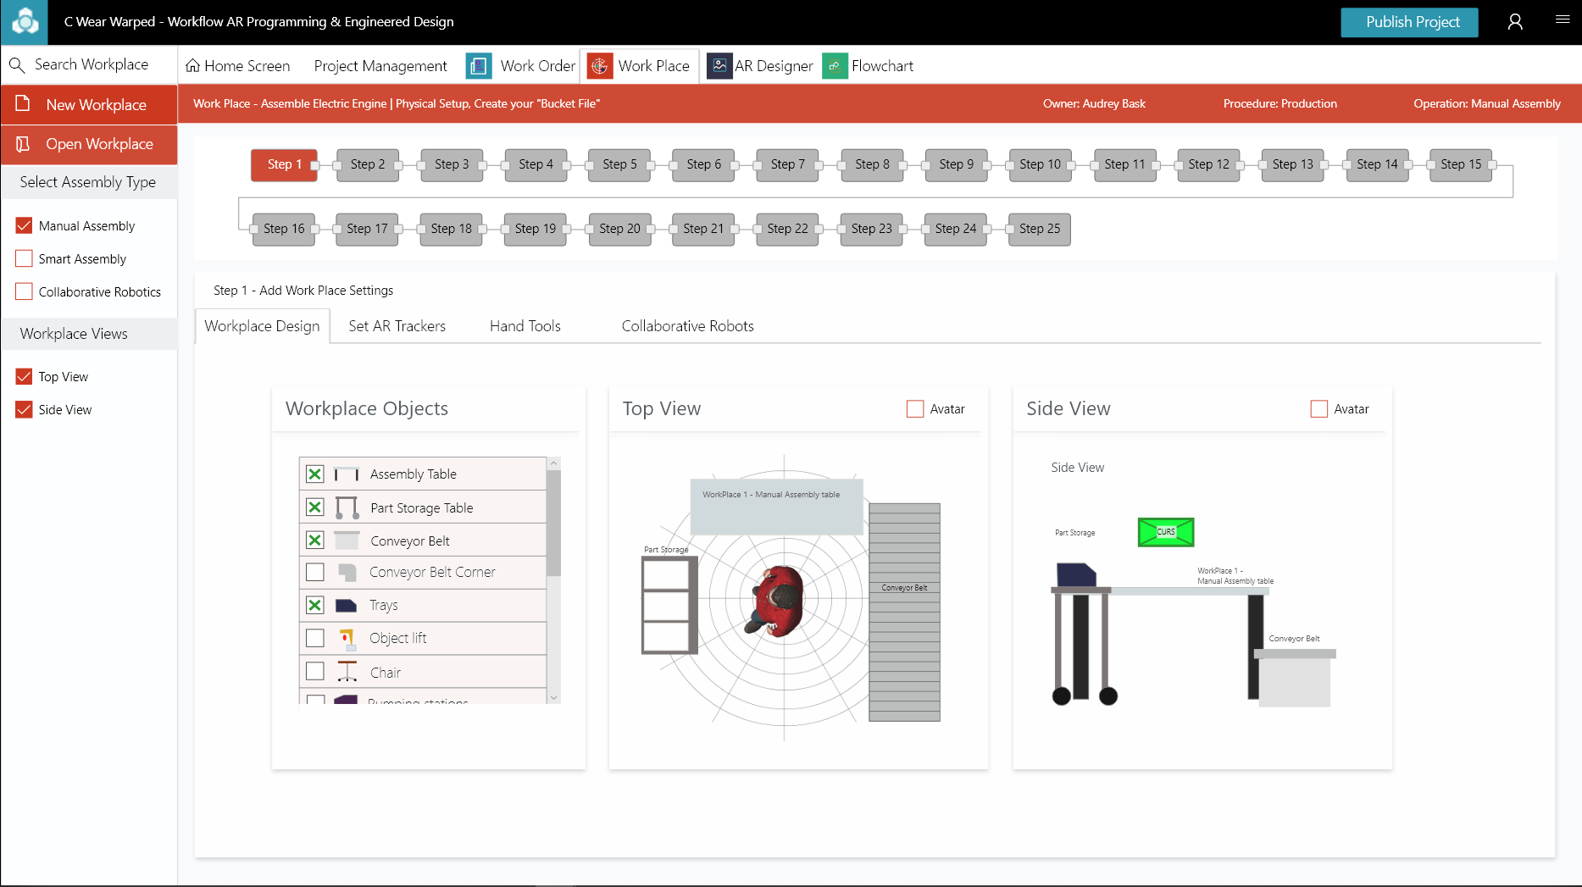Uncheck the Assembly Table checkbox
This screenshot has width=1582, height=887.
(x=314, y=474)
